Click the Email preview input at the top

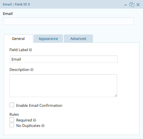pyautogui.click(x=68, y=21)
